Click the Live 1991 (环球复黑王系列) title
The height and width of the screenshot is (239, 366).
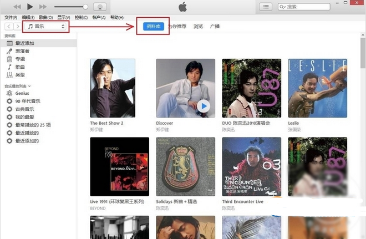click(x=117, y=201)
